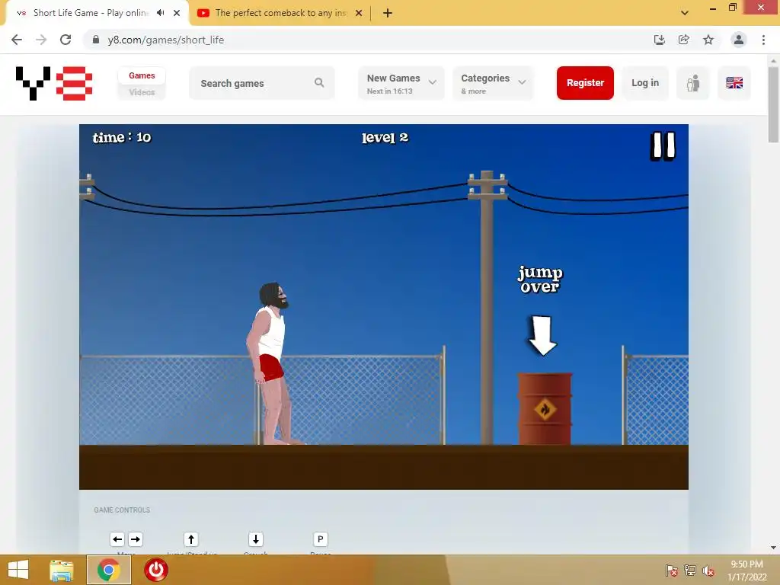Image resolution: width=780 pixels, height=585 pixels.
Task: Switch to Short Life Game tab
Action: tap(90, 13)
